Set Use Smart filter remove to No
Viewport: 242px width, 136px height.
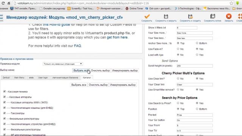coord(178,90)
